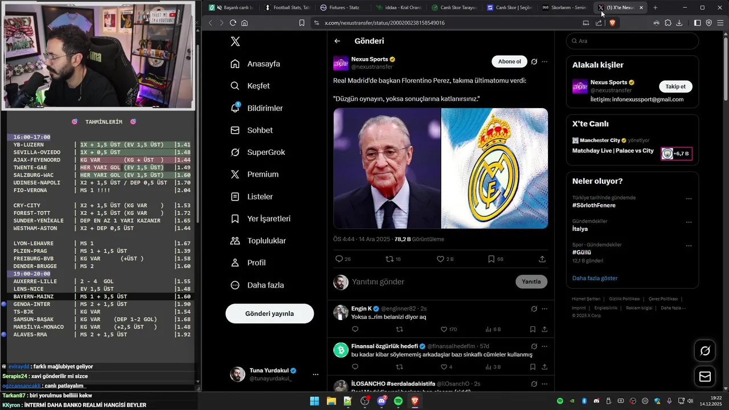Switch to Skorlarım tab
The width and height of the screenshot is (729, 410).
coord(564,7)
